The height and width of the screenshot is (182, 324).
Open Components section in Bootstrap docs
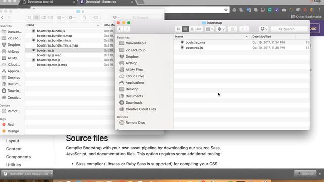[18, 157]
